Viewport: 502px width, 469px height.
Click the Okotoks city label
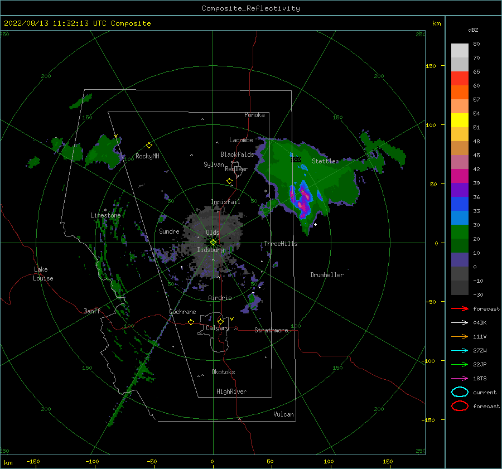pos(223,372)
